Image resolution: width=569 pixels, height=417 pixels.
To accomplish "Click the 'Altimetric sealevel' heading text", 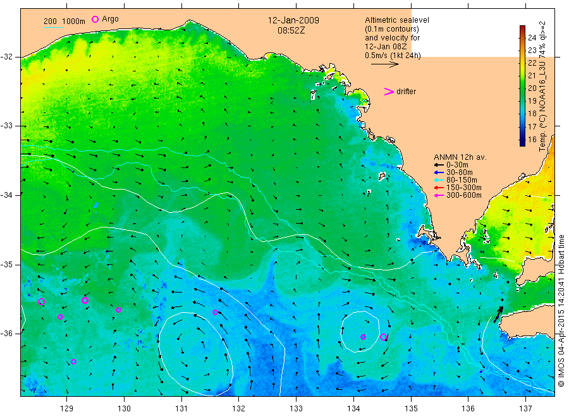I will click(x=396, y=20).
